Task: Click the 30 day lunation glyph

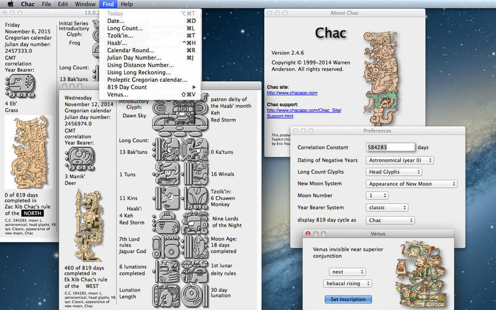Action: coord(195,296)
